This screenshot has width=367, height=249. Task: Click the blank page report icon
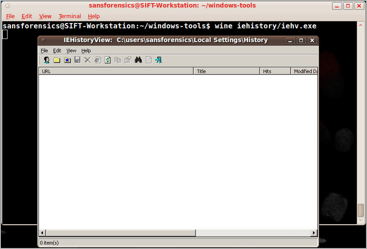149,60
